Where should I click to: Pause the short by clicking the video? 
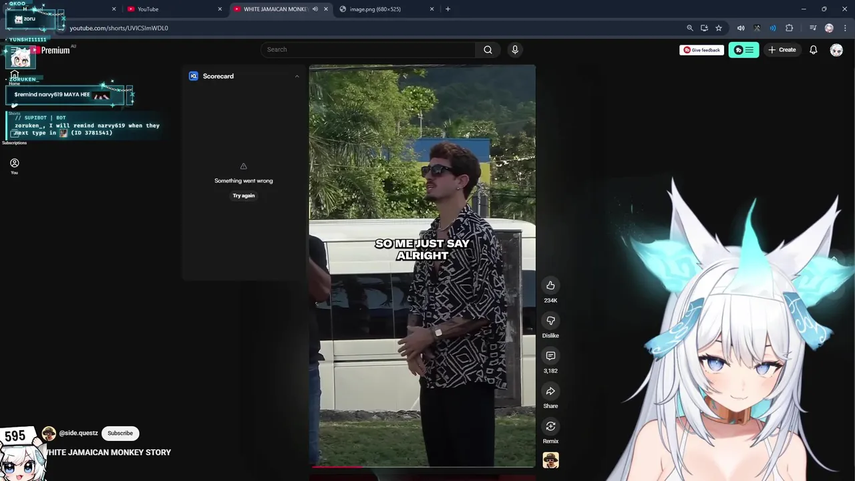(x=422, y=265)
